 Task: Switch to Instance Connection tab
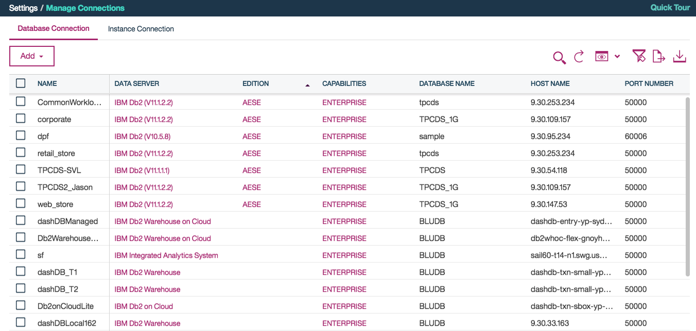click(x=141, y=29)
